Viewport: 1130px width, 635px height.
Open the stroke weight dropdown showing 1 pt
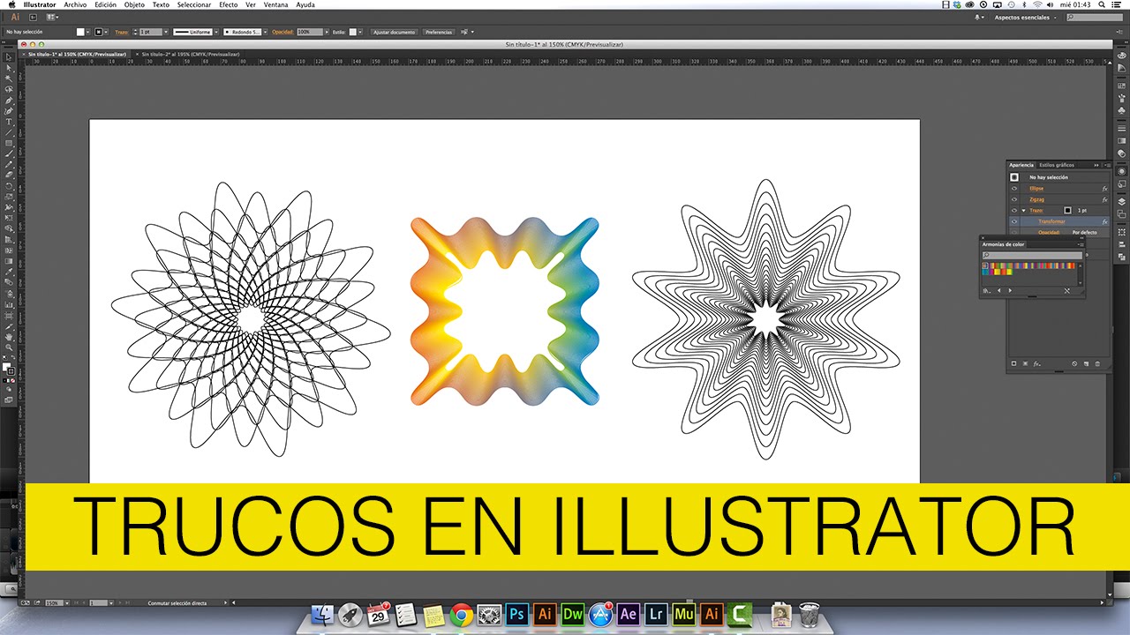click(165, 32)
